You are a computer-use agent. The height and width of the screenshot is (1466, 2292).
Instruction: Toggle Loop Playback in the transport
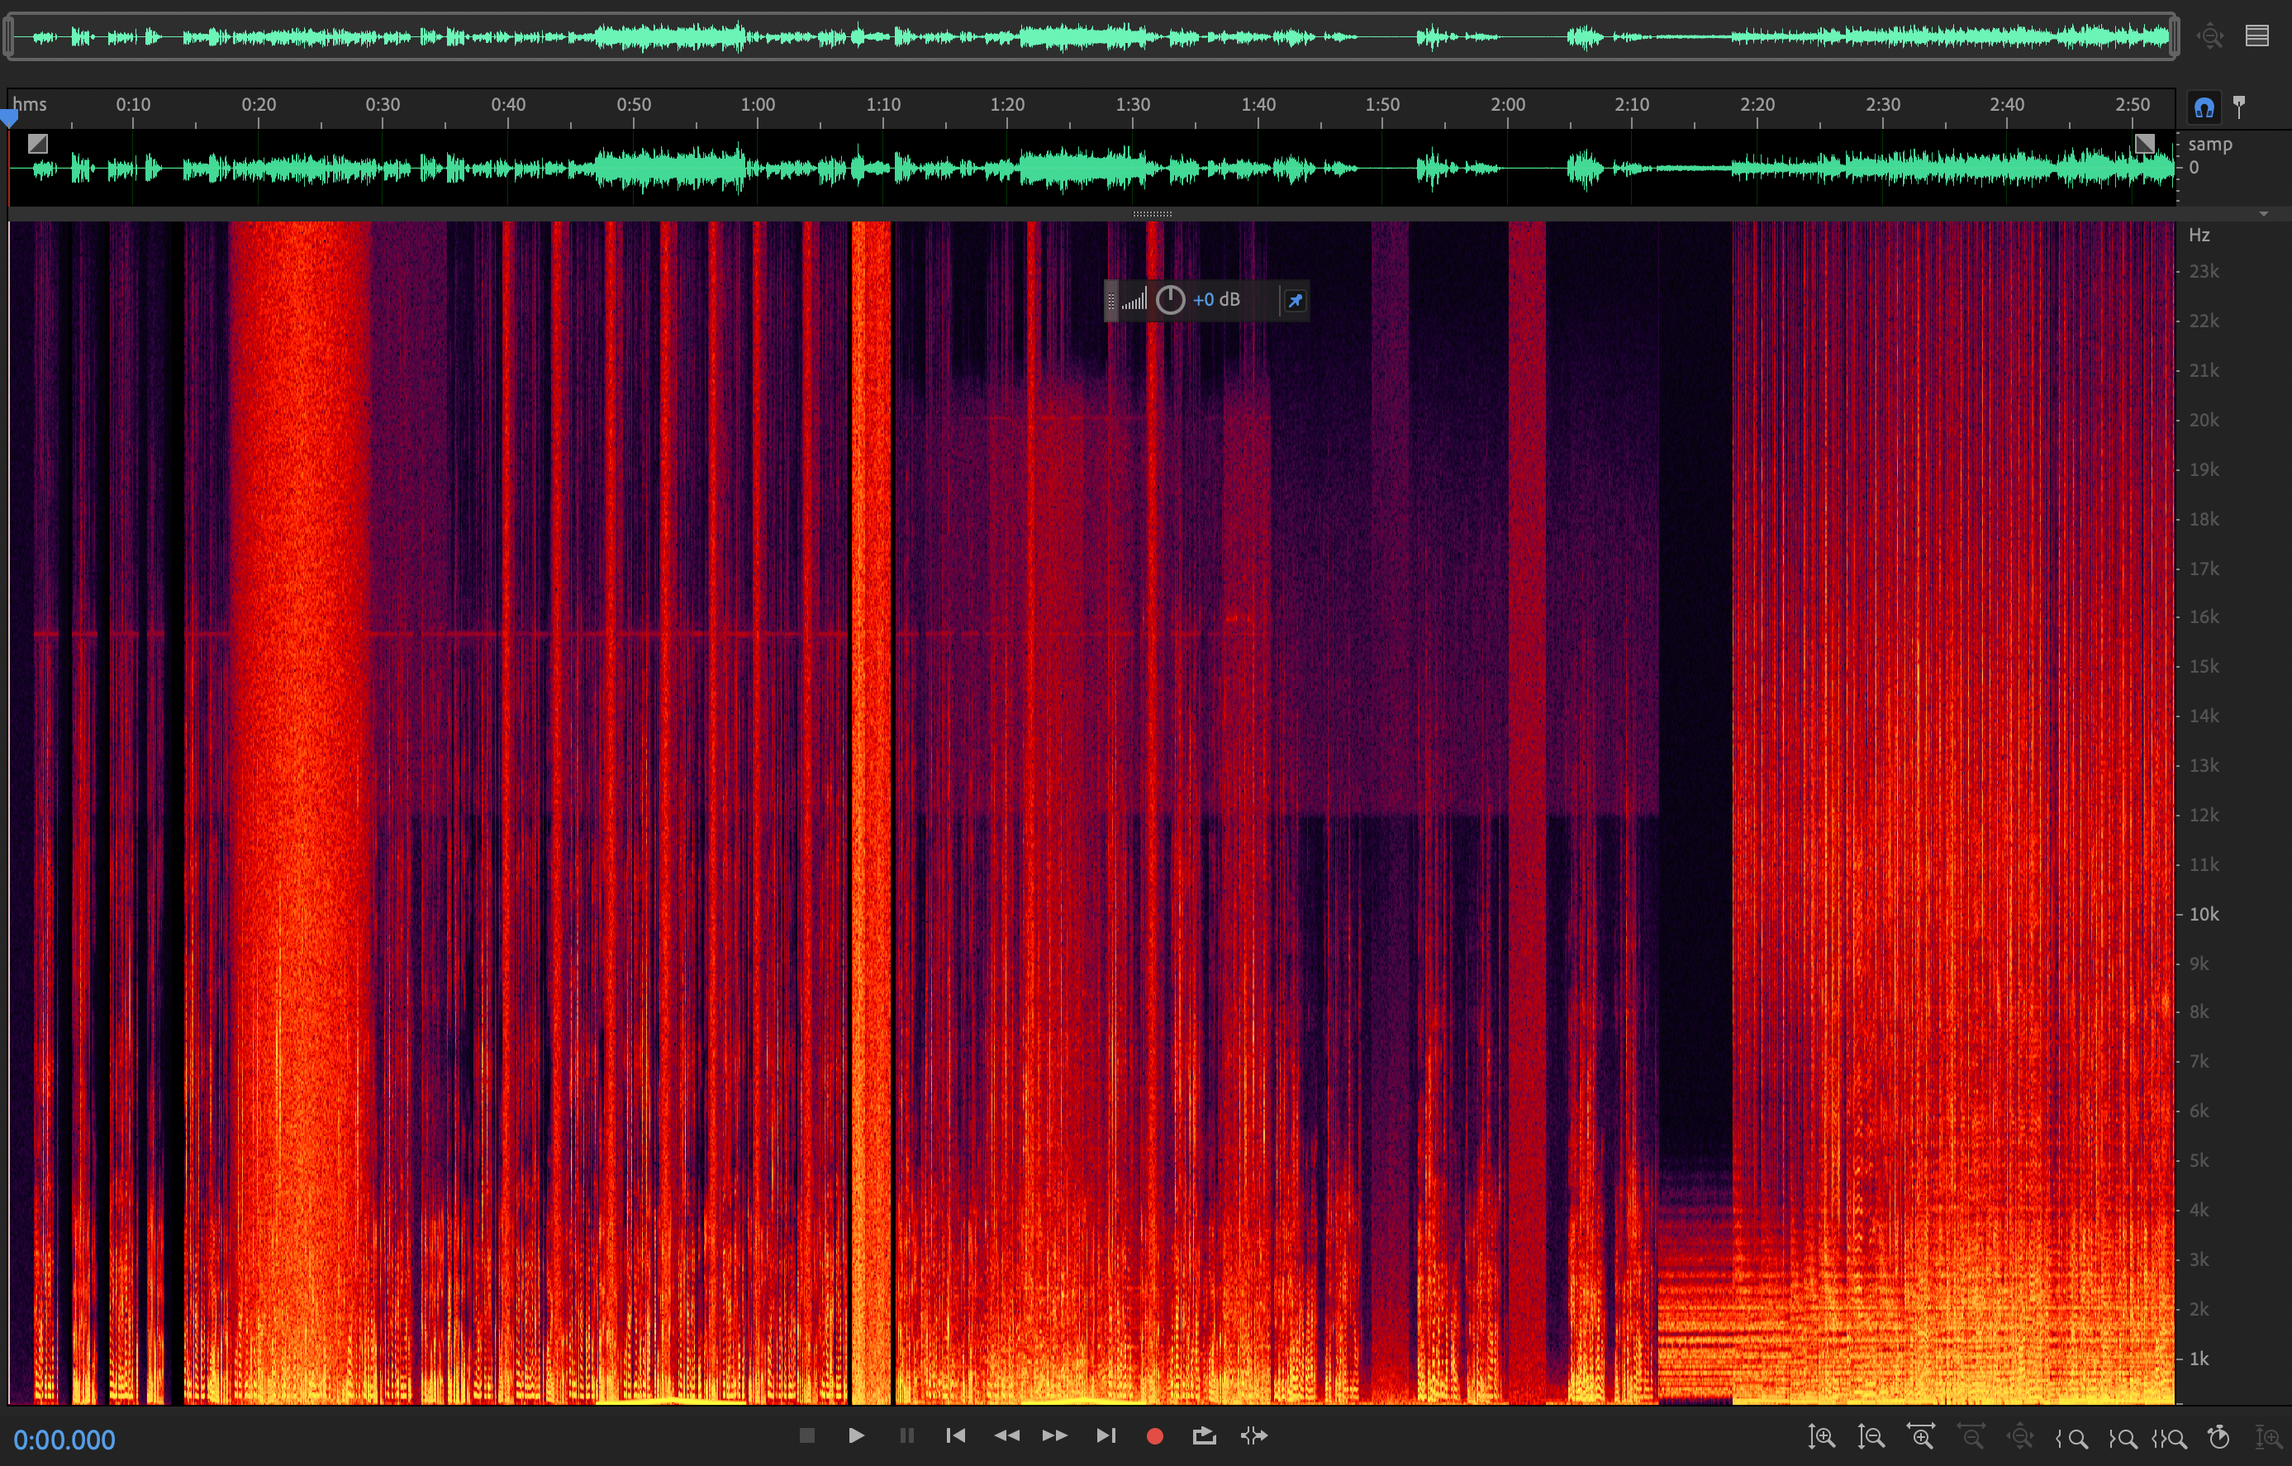click(x=1204, y=1435)
